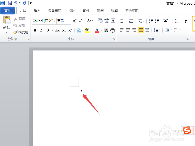This screenshot has width=195, height=146.
Task: Click the Text Effects glowing A icon
Action: tap(79, 30)
